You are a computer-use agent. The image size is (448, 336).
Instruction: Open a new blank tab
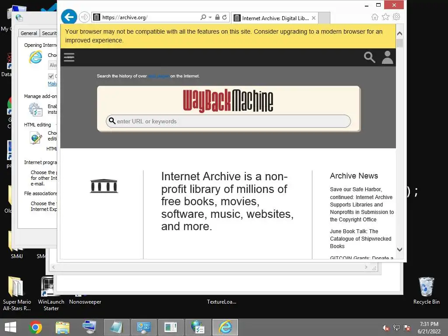click(x=324, y=18)
